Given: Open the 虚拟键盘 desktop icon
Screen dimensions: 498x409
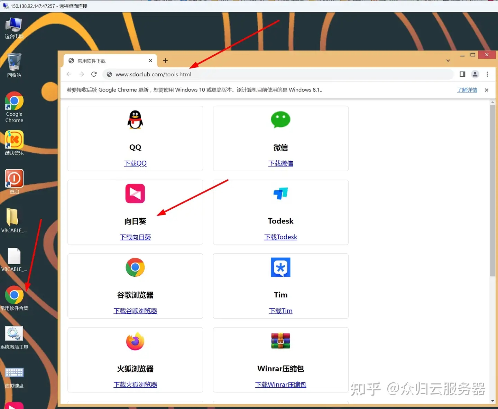Looking at the screenshot, I should pos(14,373).
